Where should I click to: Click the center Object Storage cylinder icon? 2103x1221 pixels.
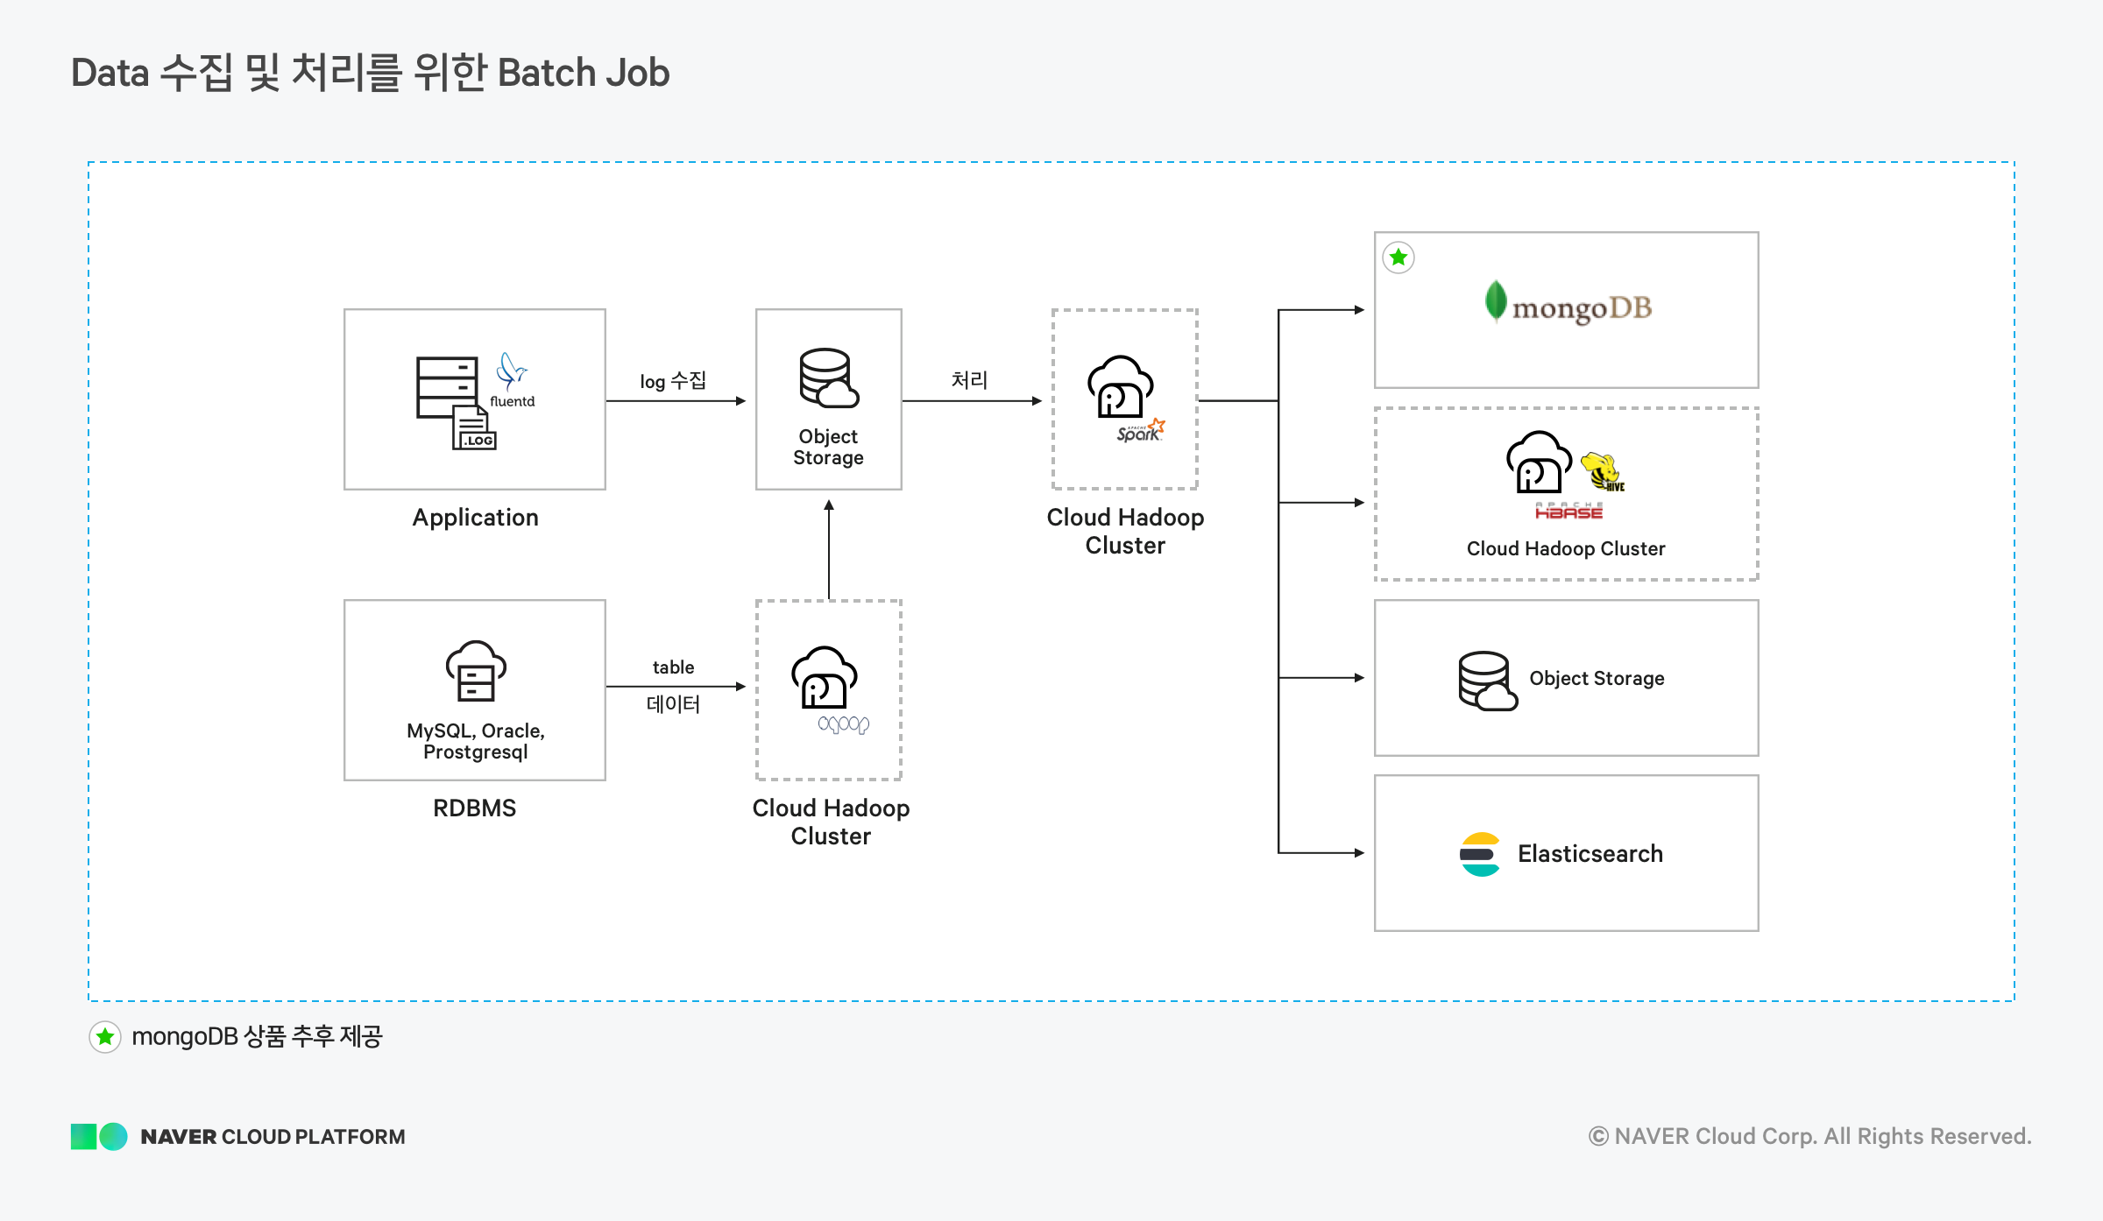coord(828,378)
